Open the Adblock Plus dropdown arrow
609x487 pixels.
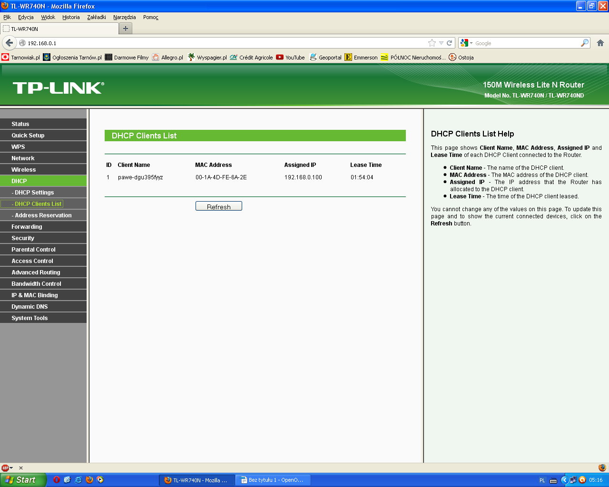point(11,468)
